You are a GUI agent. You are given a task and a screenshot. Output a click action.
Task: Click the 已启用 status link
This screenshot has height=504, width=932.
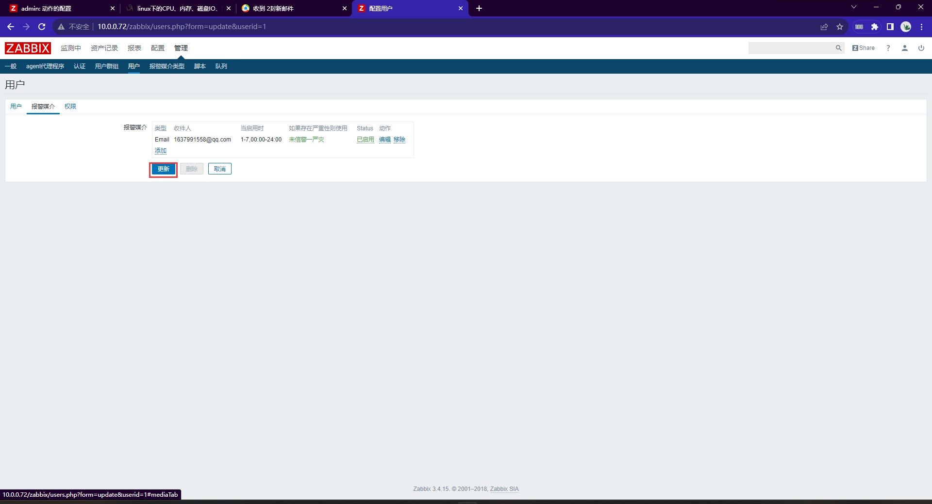[x=366, y=140]
